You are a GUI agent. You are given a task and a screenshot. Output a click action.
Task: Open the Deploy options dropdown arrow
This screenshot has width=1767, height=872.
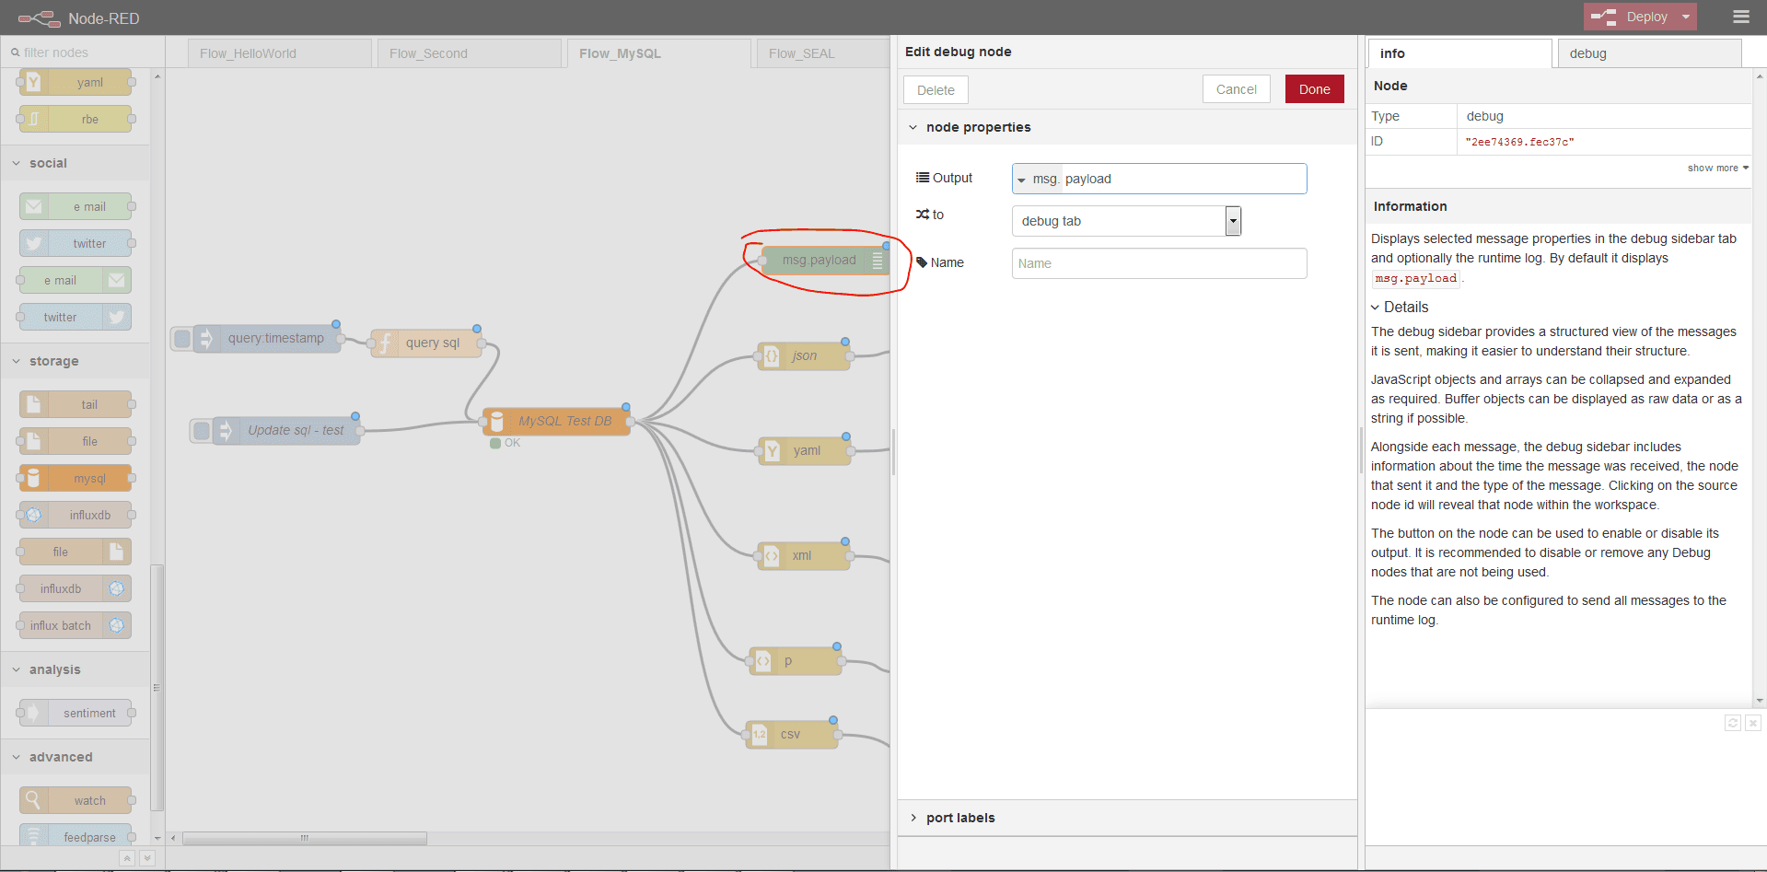click(1686, 17)
